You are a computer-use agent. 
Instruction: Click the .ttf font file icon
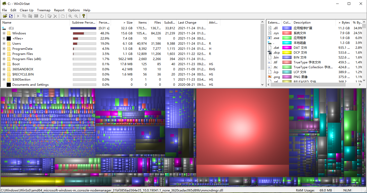coord(270,62)
